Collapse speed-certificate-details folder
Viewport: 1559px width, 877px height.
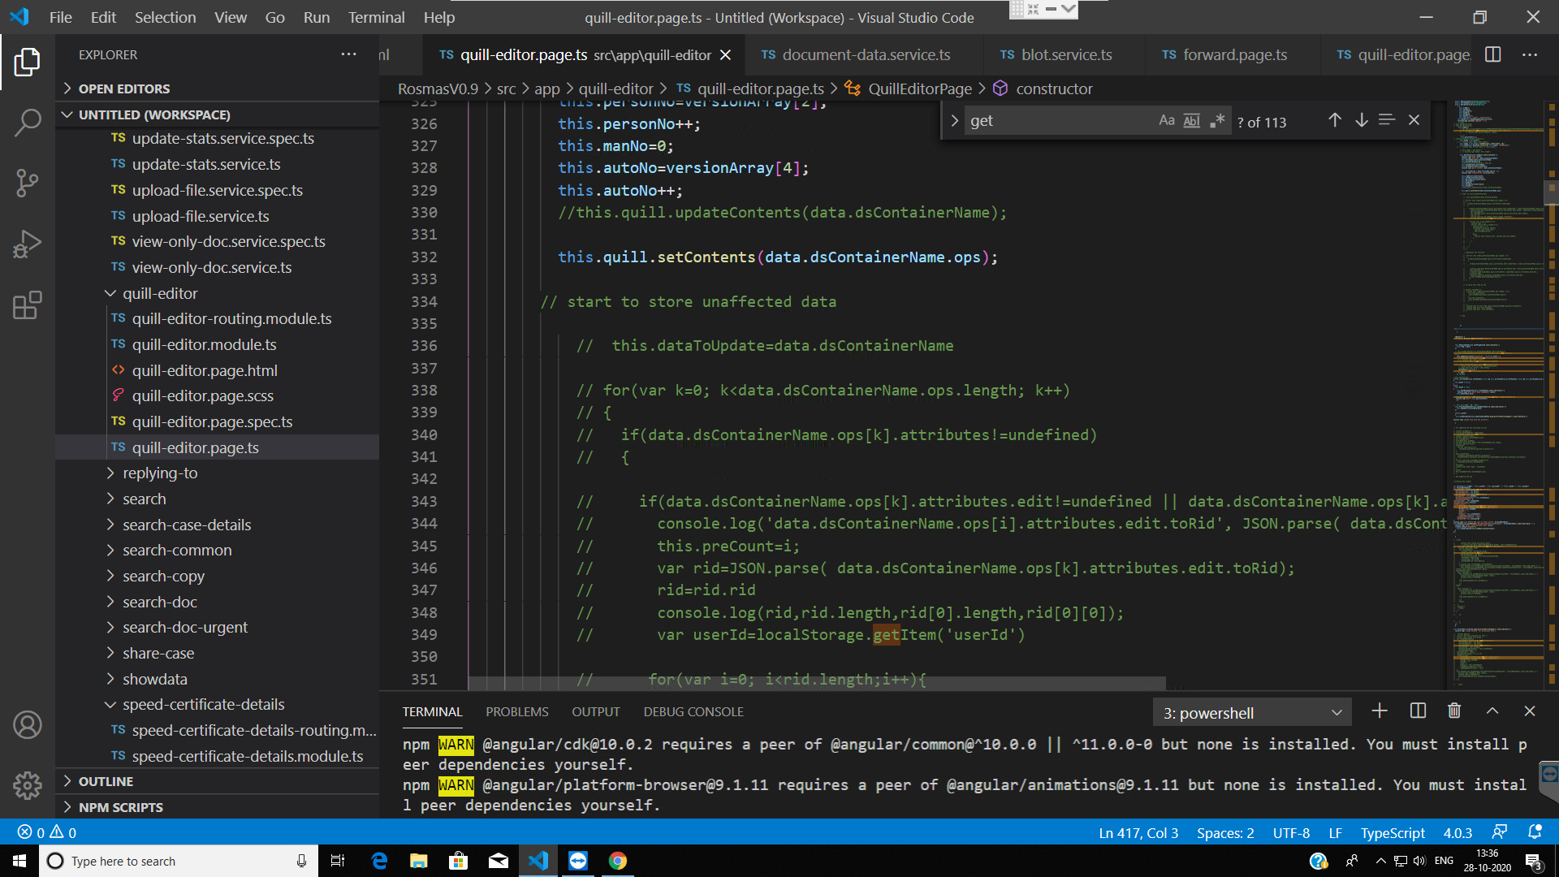tap(217, 704)
